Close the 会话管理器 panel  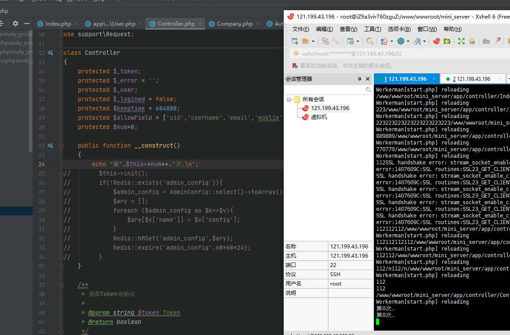point(368,79)
